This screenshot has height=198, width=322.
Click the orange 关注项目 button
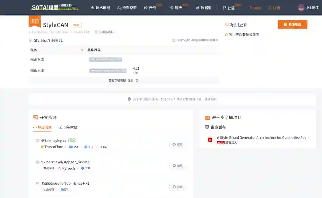292,24
